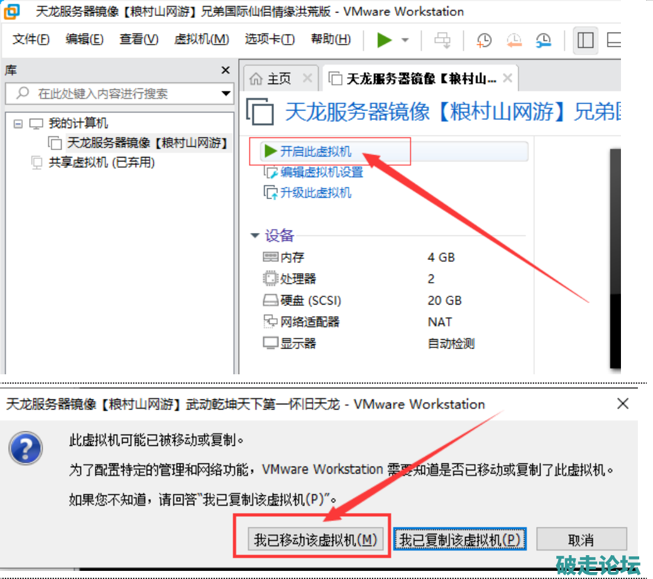Viewport: 653px width, 579px height.
Task: Close the library panel
Action: pyautogui.click(x=226, y=70)
